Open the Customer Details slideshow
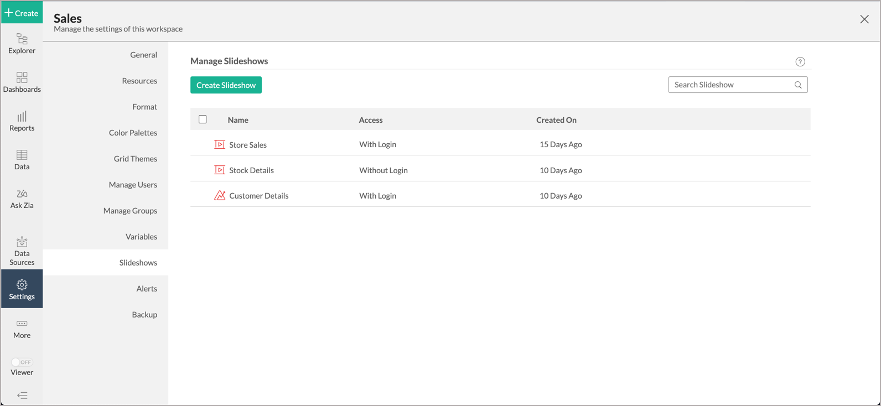Image resolution: width=881 pixels, height=406 pixels. click(259, 196)
